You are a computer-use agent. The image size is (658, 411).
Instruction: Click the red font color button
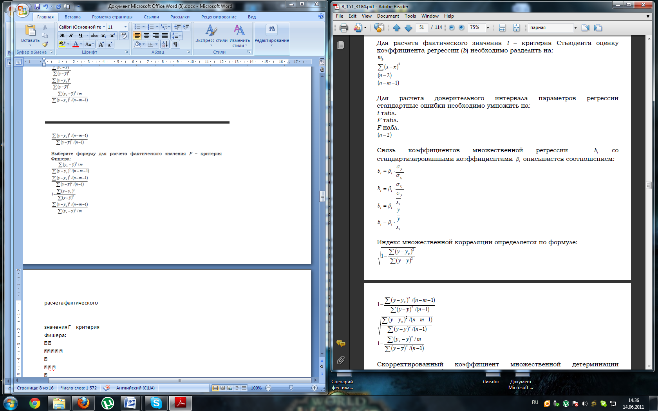coord(76,44)
